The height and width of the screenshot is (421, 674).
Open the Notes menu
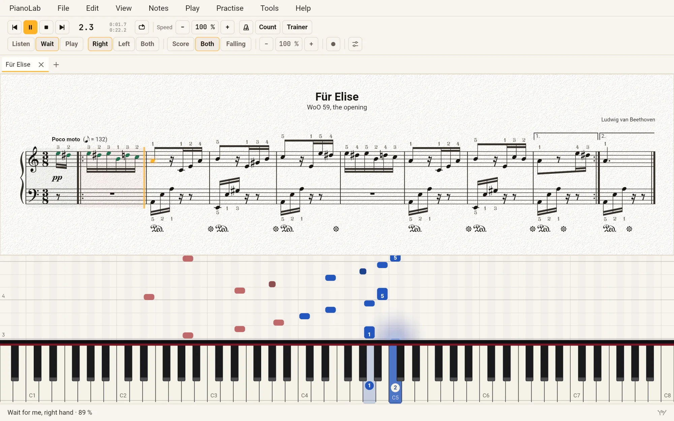(x=158, y=8)
